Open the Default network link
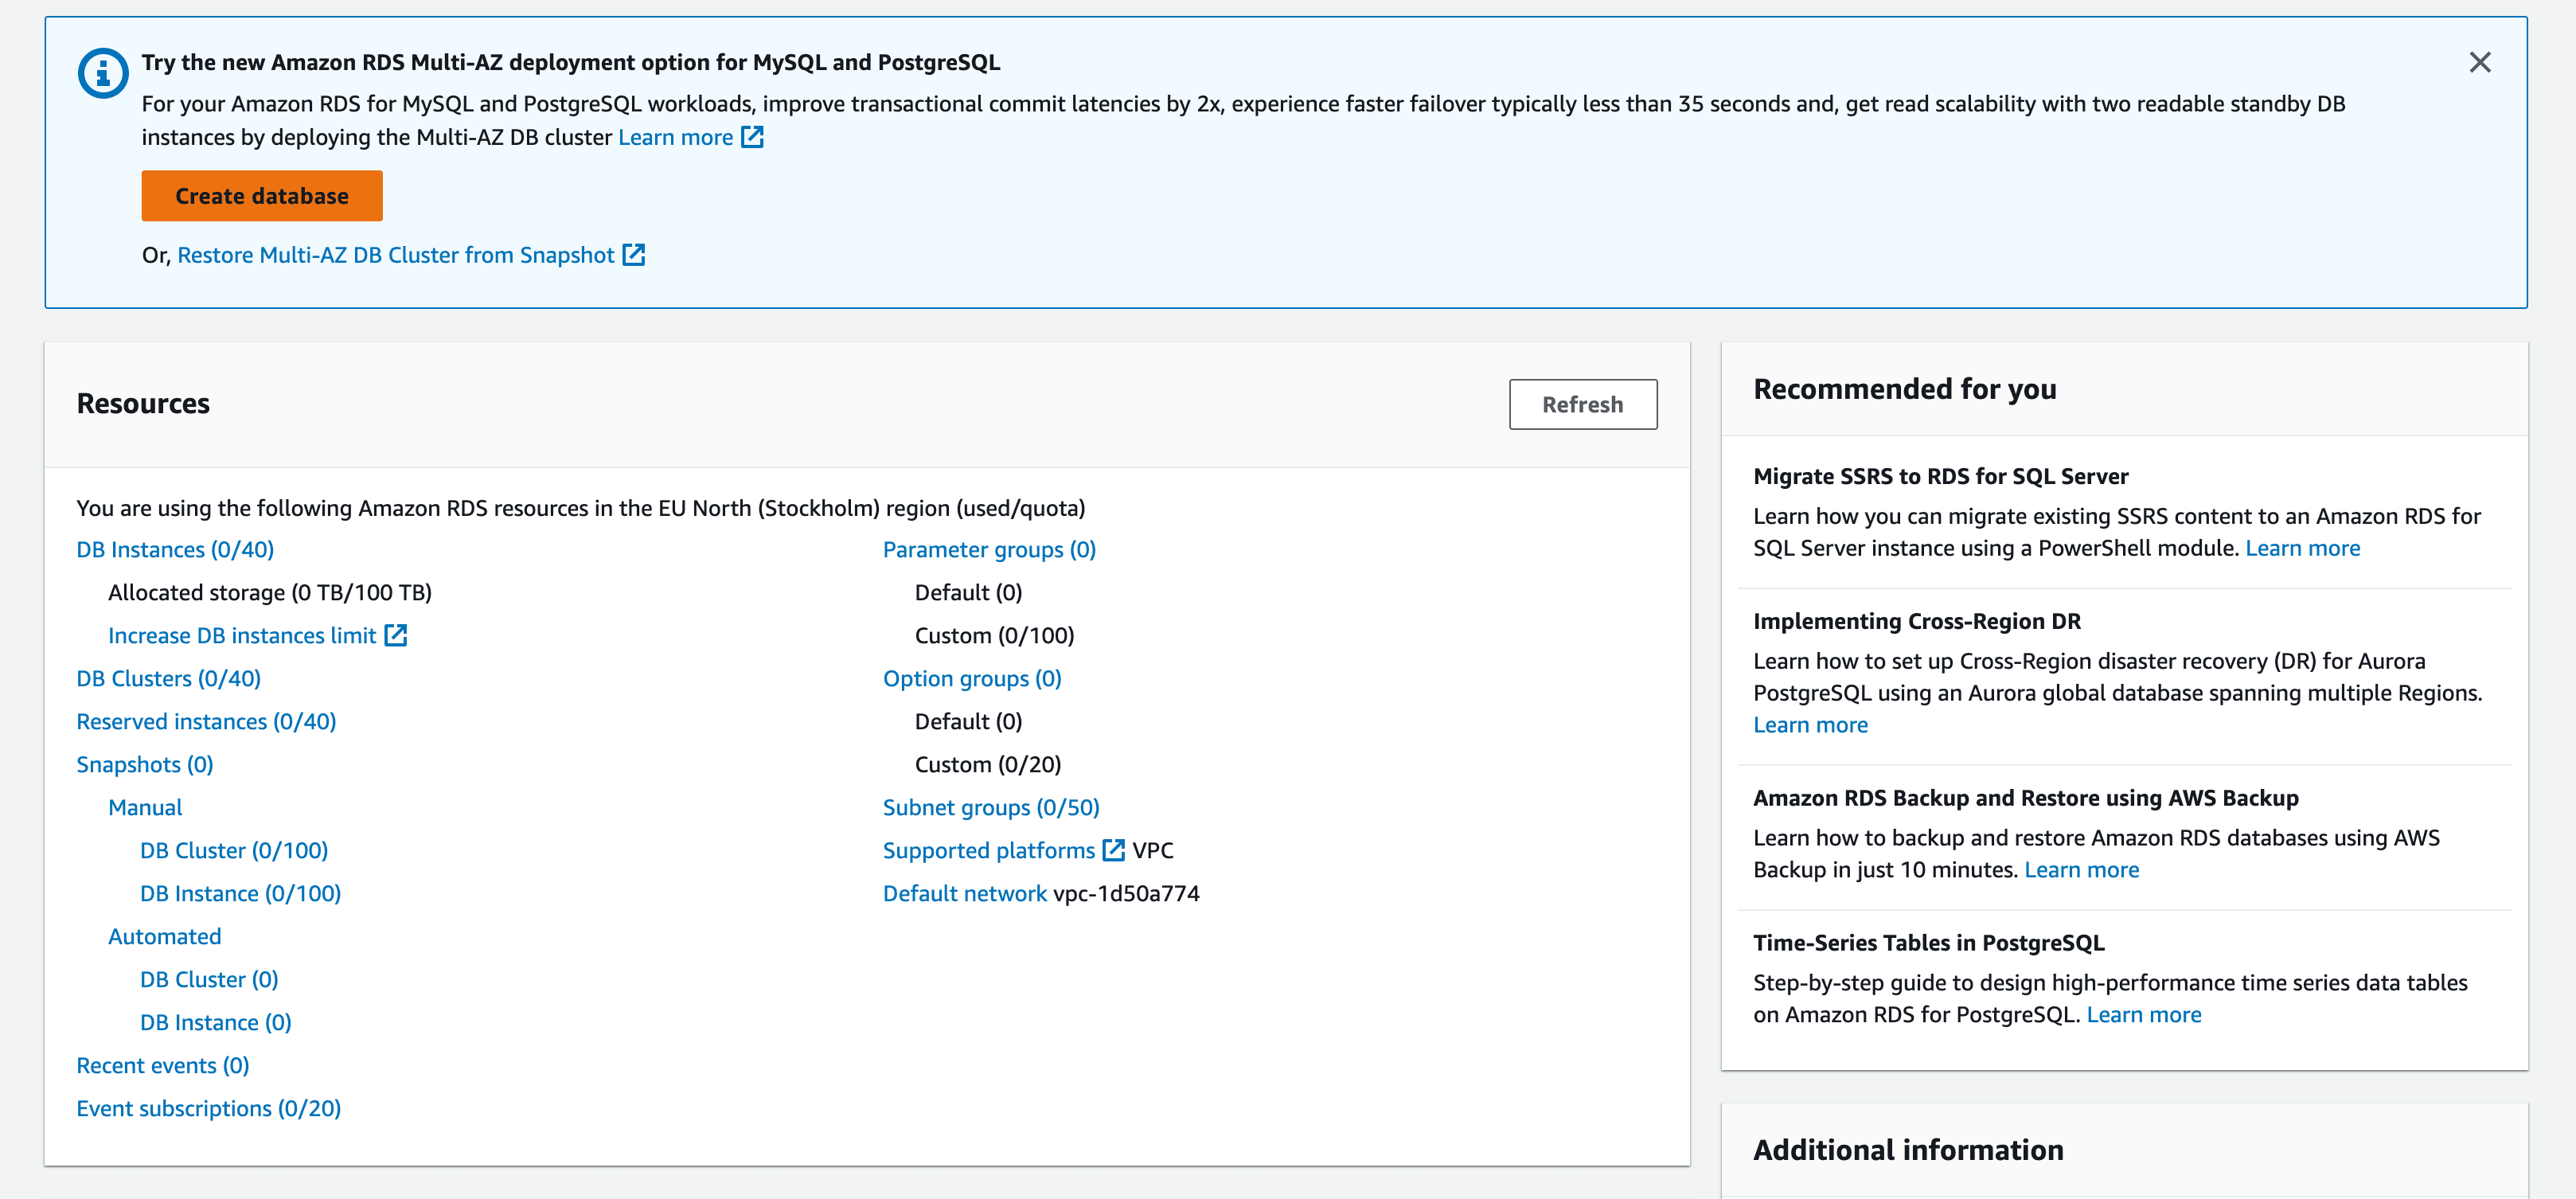2576x1199 pixels. [x=965, y=893]
